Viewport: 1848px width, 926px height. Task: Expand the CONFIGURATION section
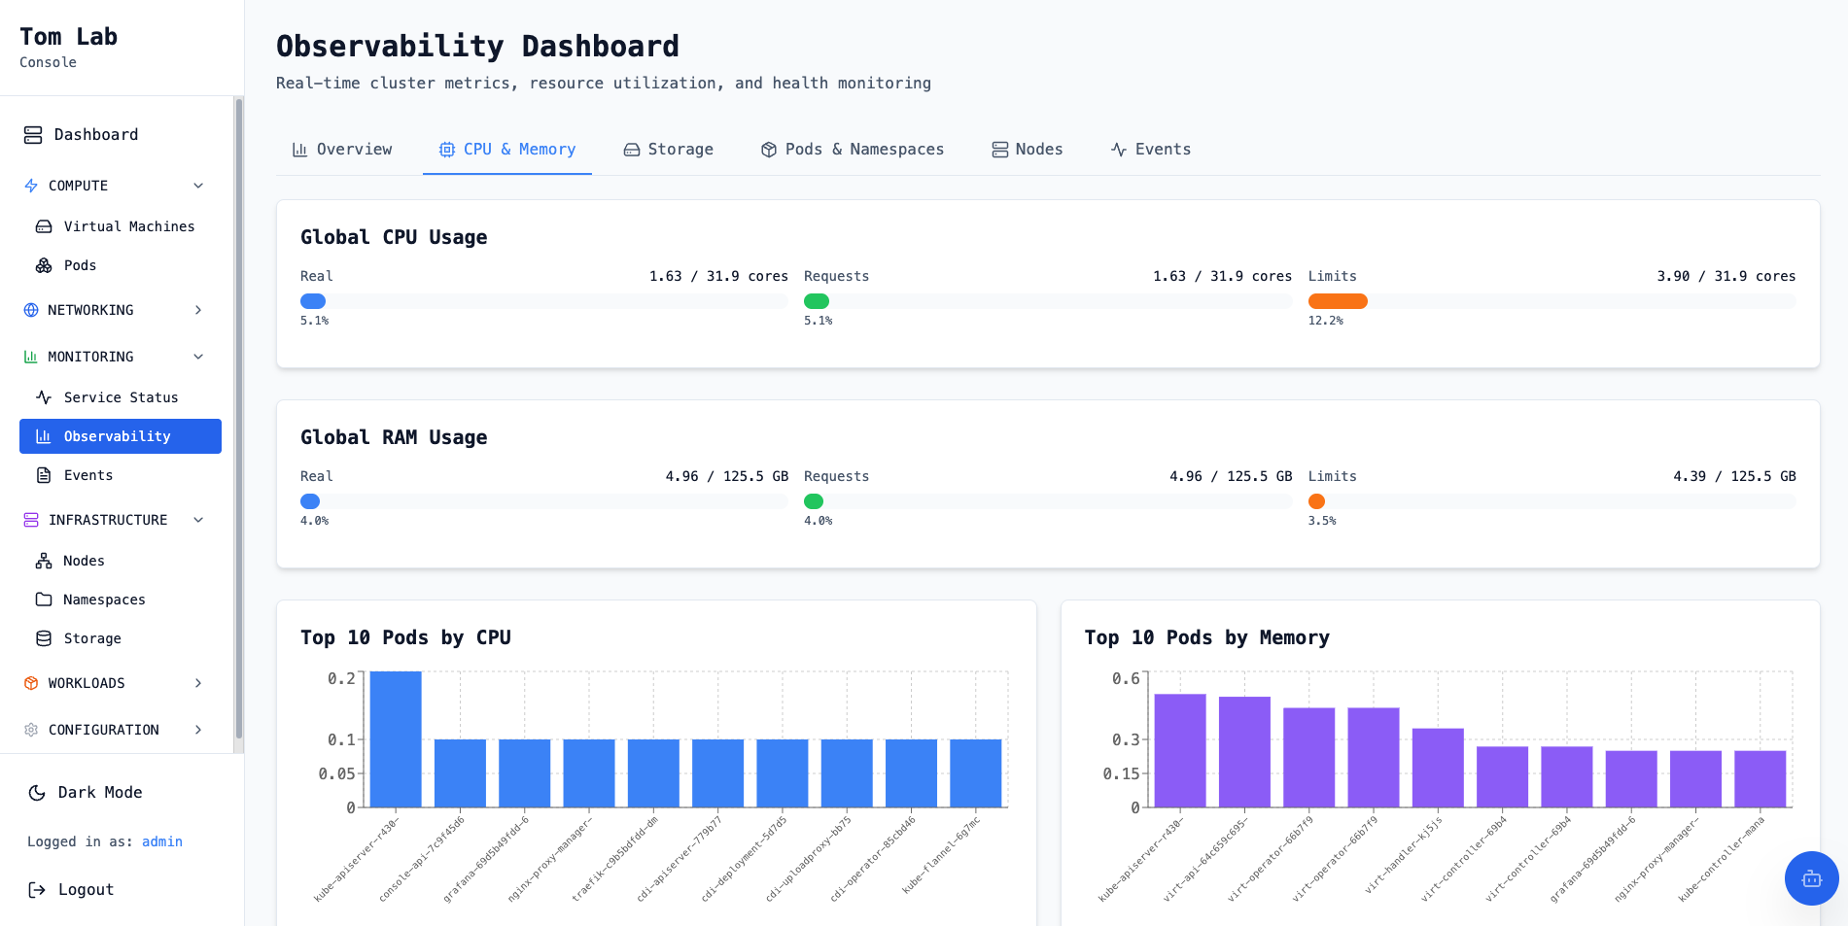[x=198, y=730]
